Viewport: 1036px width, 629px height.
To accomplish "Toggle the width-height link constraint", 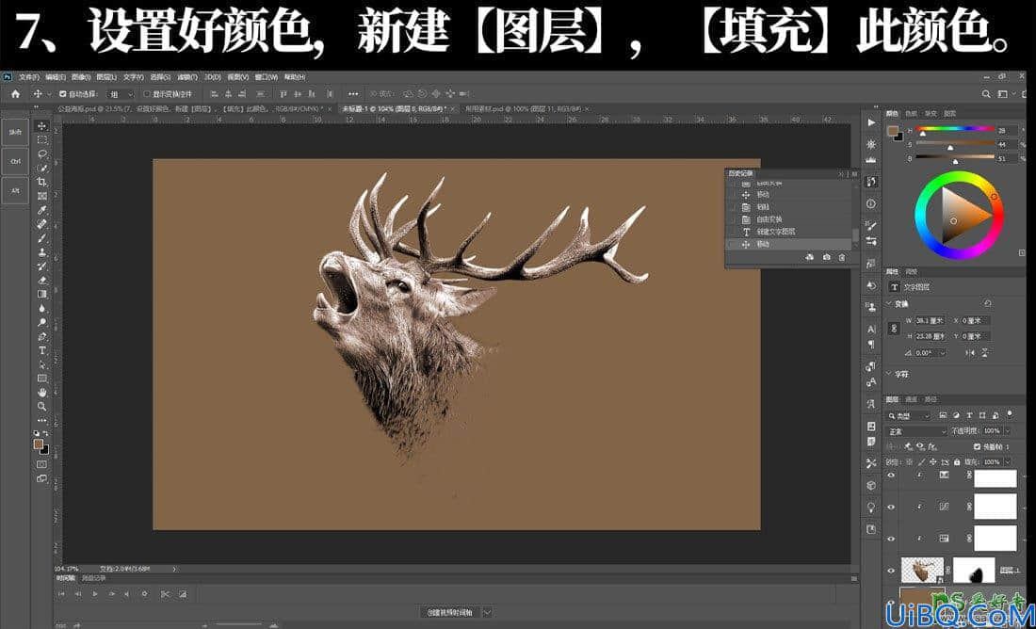I will pos(894,329).
